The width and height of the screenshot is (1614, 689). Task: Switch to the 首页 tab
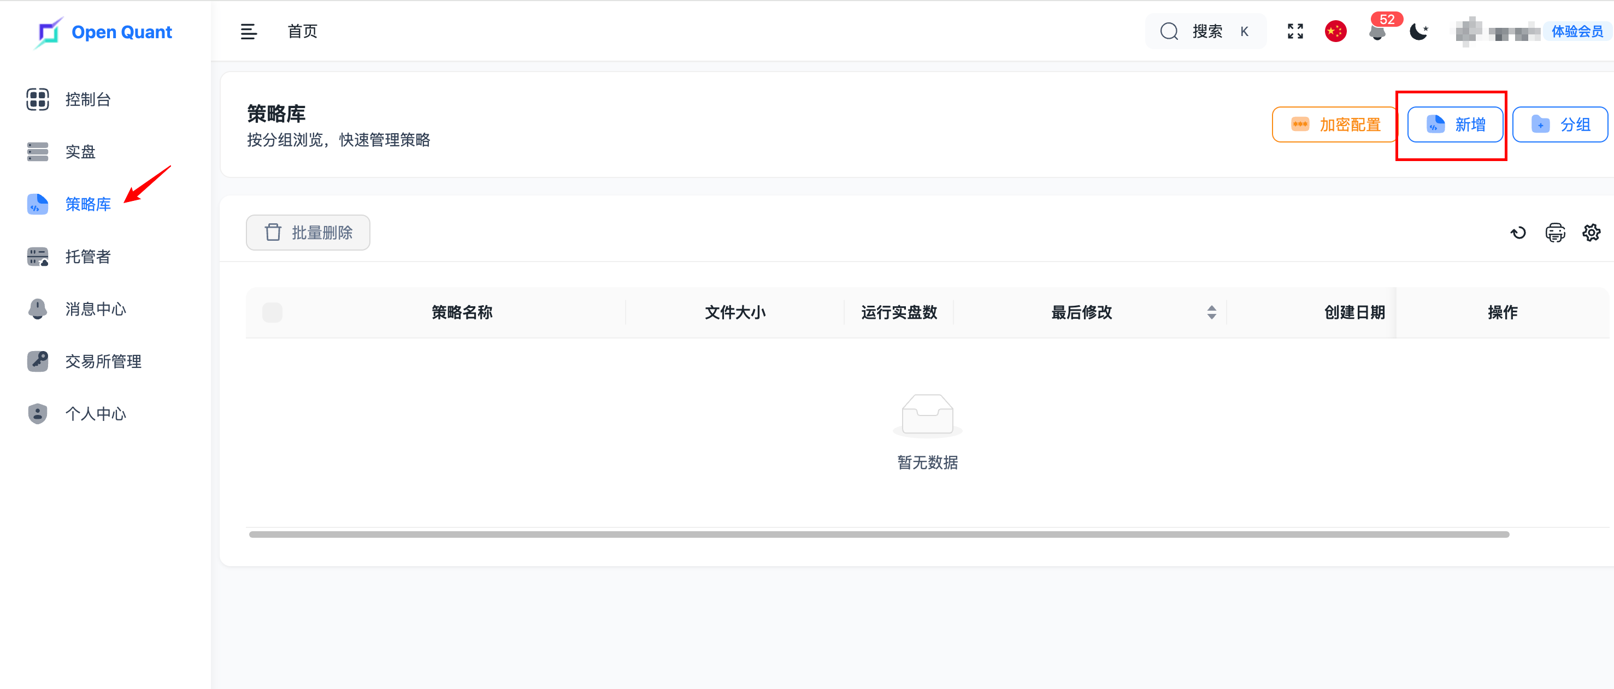tap(302, 31)
